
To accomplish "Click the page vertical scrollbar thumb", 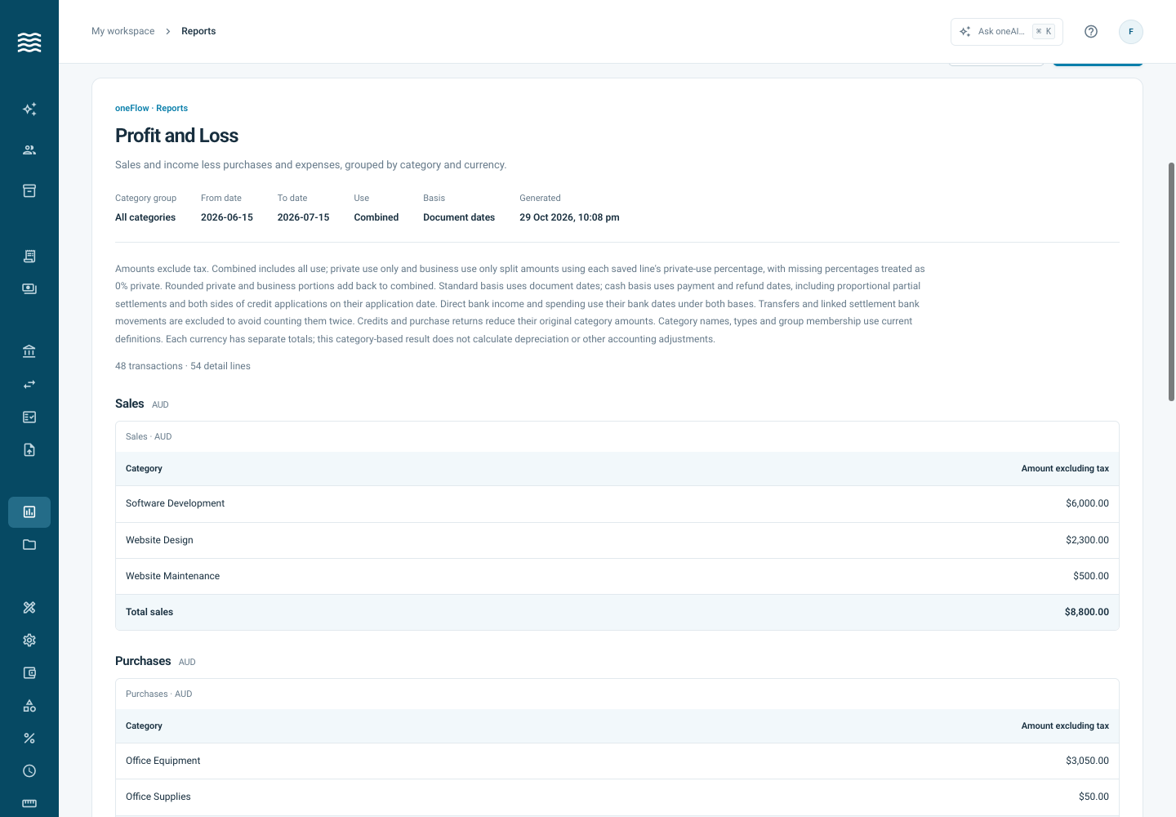I will [1171, 282].
